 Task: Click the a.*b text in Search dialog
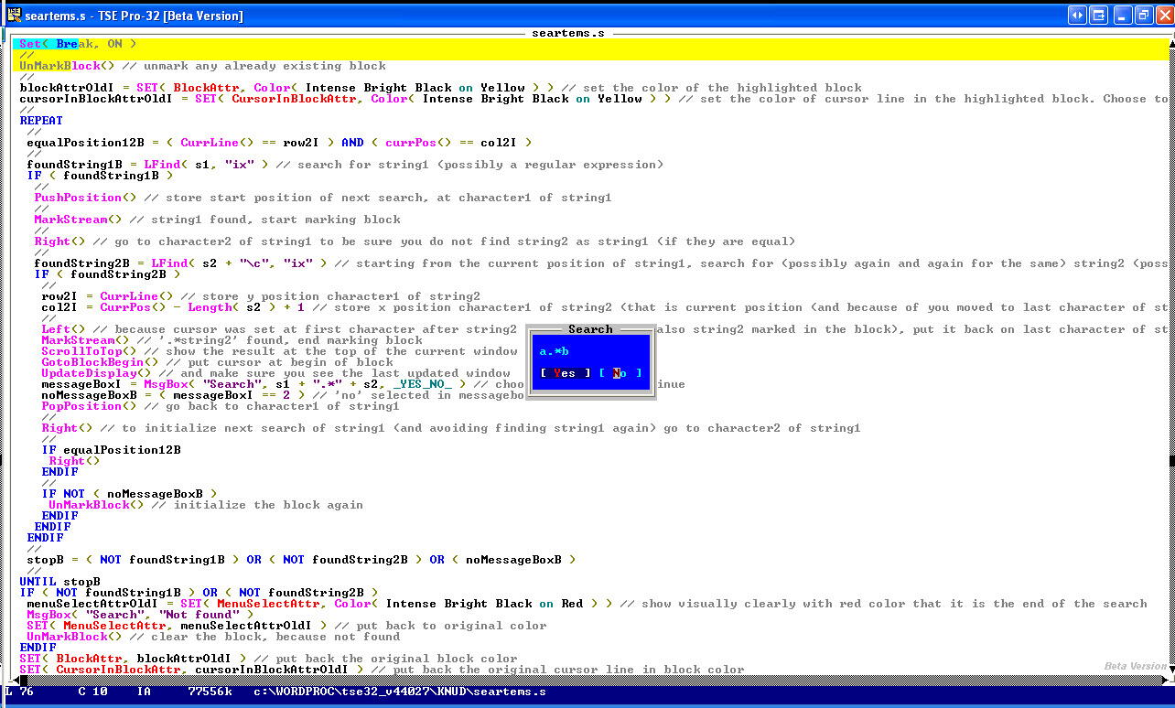point(555,351)
